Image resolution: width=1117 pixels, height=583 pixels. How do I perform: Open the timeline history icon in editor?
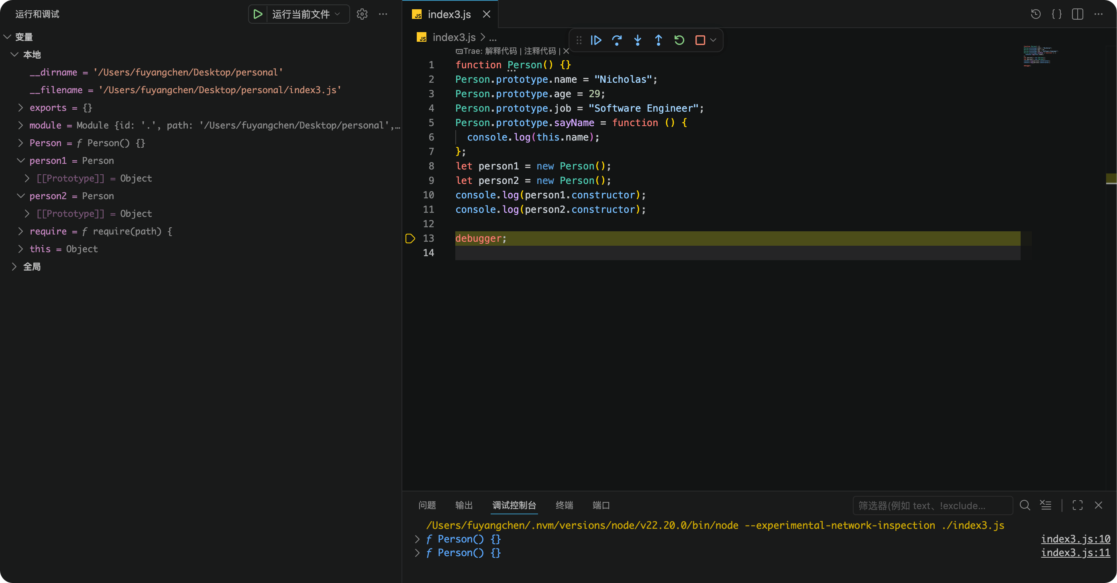tap(1036, 14)
